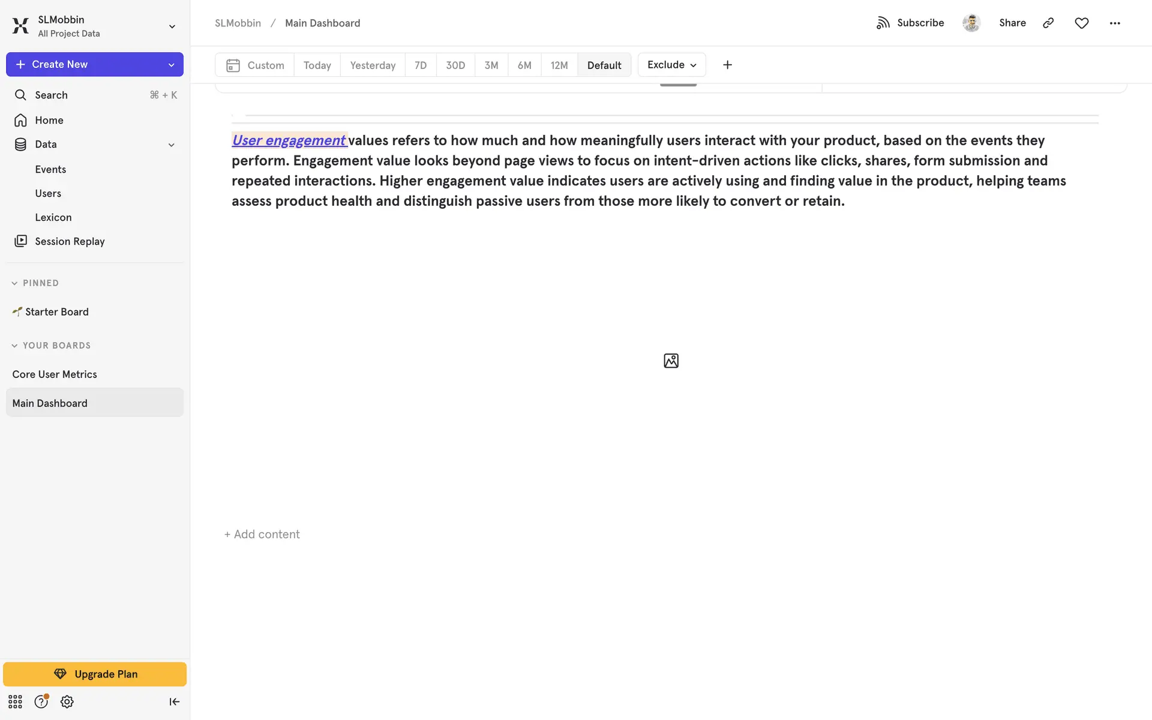Click the plus icon to add filter
Screen dimensions: 1152x720
(x=727, y=65)
